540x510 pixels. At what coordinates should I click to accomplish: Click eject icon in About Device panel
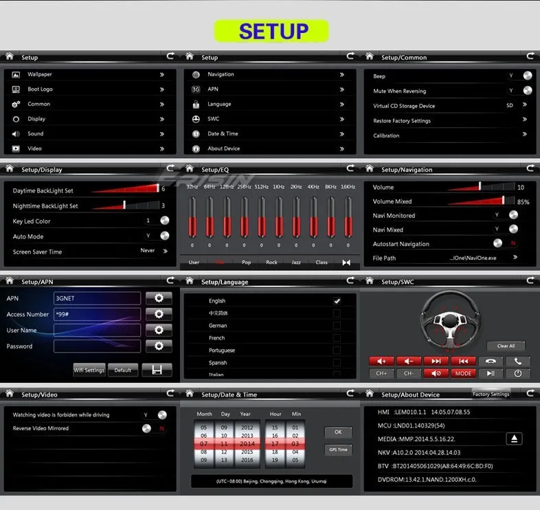tap(514, 439)
